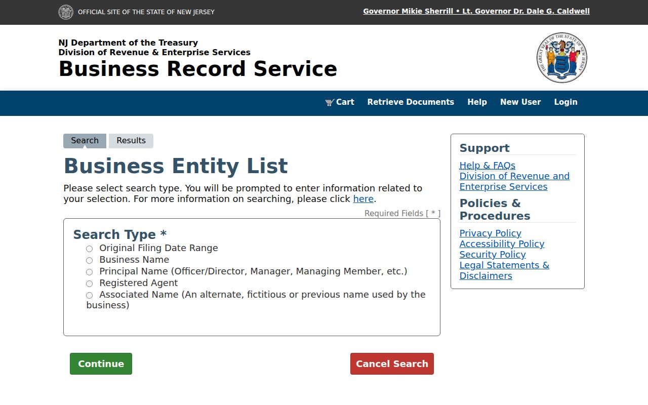Select the Business Name search type
The height and width of the screenshot is (405, 648).
point(90,260)
